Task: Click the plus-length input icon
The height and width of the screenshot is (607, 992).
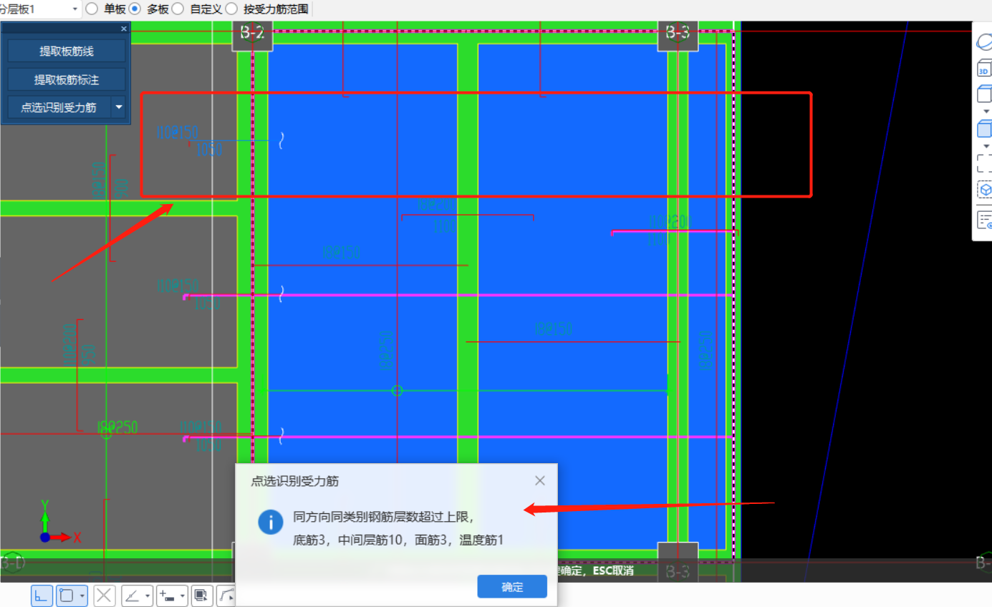Action: tap(167, 596)
